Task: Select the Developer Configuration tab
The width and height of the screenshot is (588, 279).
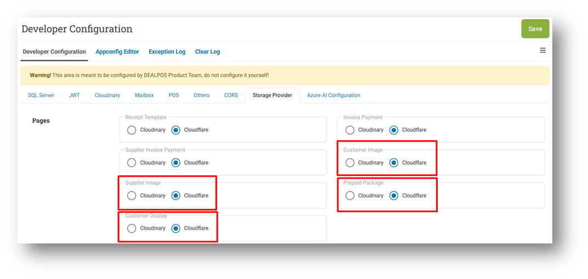Action: coord(54,51)
